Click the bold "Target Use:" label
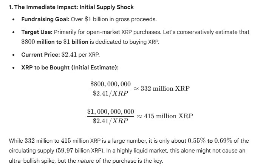This screenshot has height=168, width=280. pos(37,32)
